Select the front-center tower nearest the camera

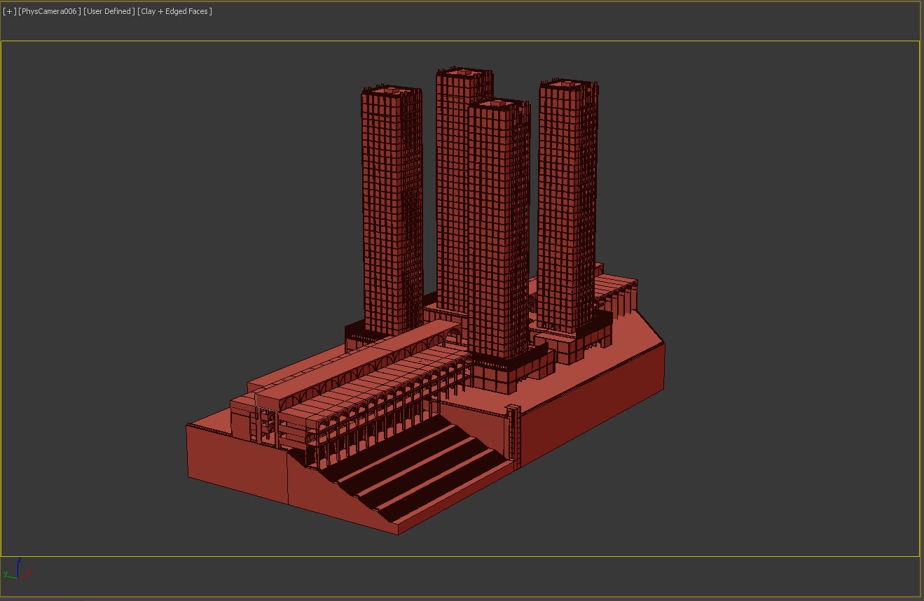click(x=498, y=231)
